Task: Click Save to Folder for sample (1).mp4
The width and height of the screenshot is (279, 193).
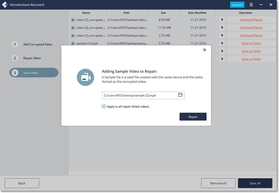Action: pyautogui.click(x=251, y=43)
